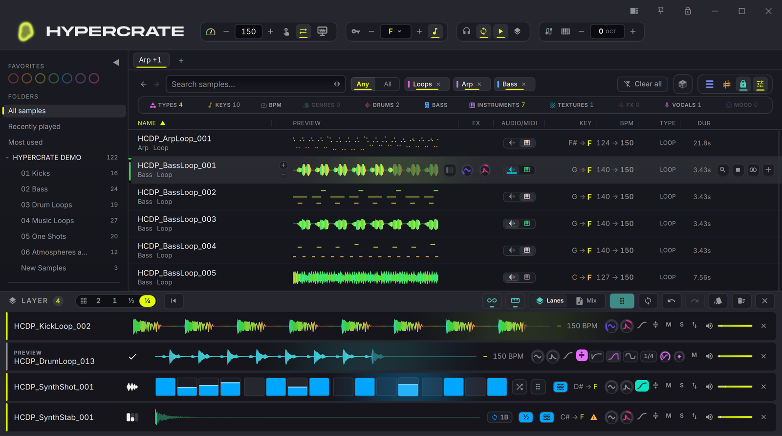Viewport: 782px width, 436px height.
Task: Click the tap tempo finger icon
Action: (x=286, y=31)
